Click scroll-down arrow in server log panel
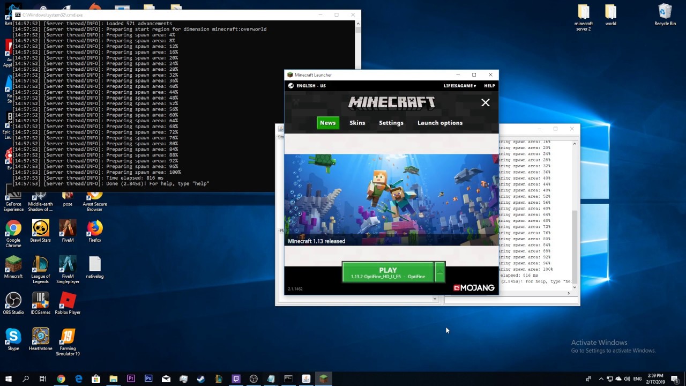 pyautogui.click(x=575, y=287)
